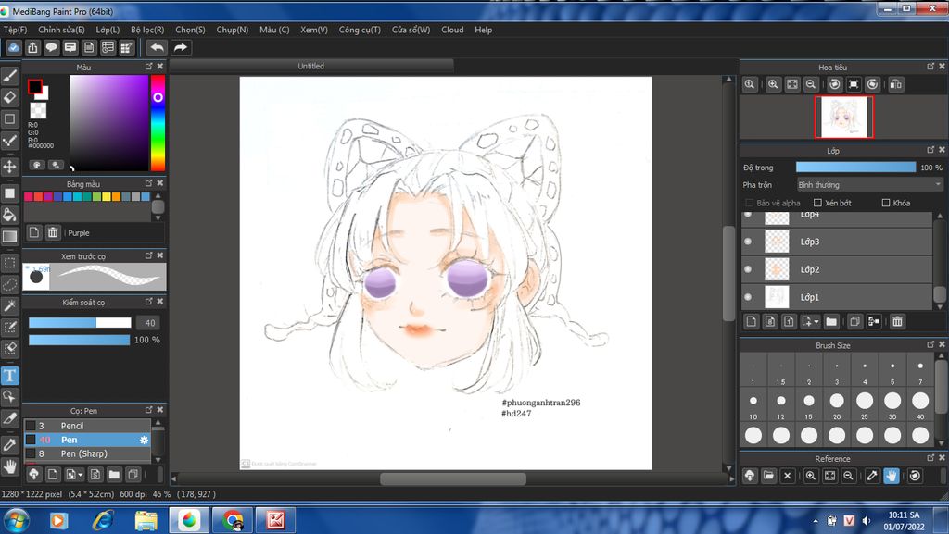
Task: Click the navigator preview thumbnail
Action: (843, 118)
